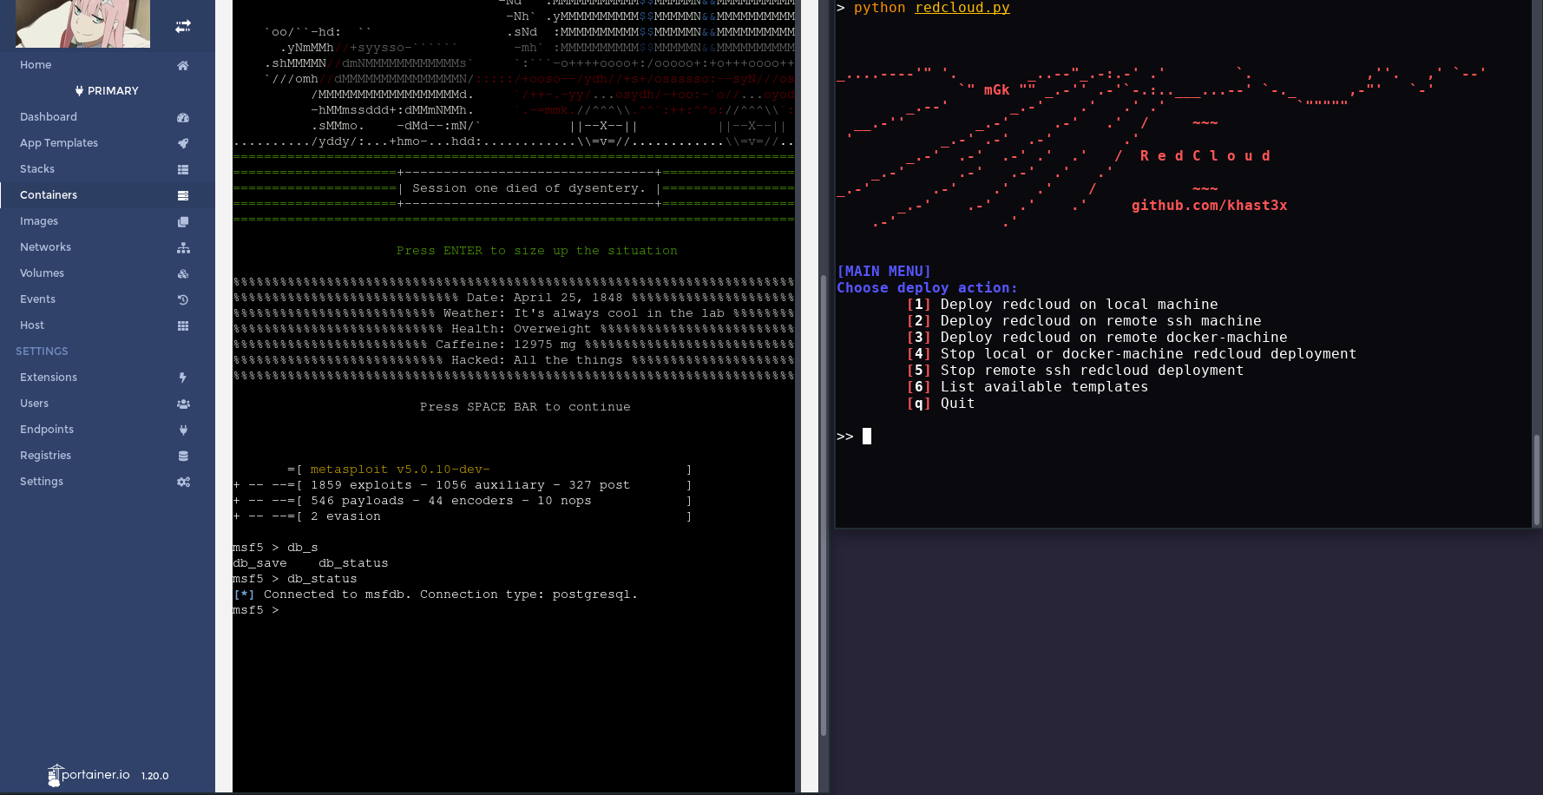Click the Events history icon
Screen dimensions: 1543x795
(183, 299)
